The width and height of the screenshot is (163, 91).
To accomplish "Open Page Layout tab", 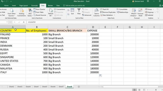I will point(23,6).
